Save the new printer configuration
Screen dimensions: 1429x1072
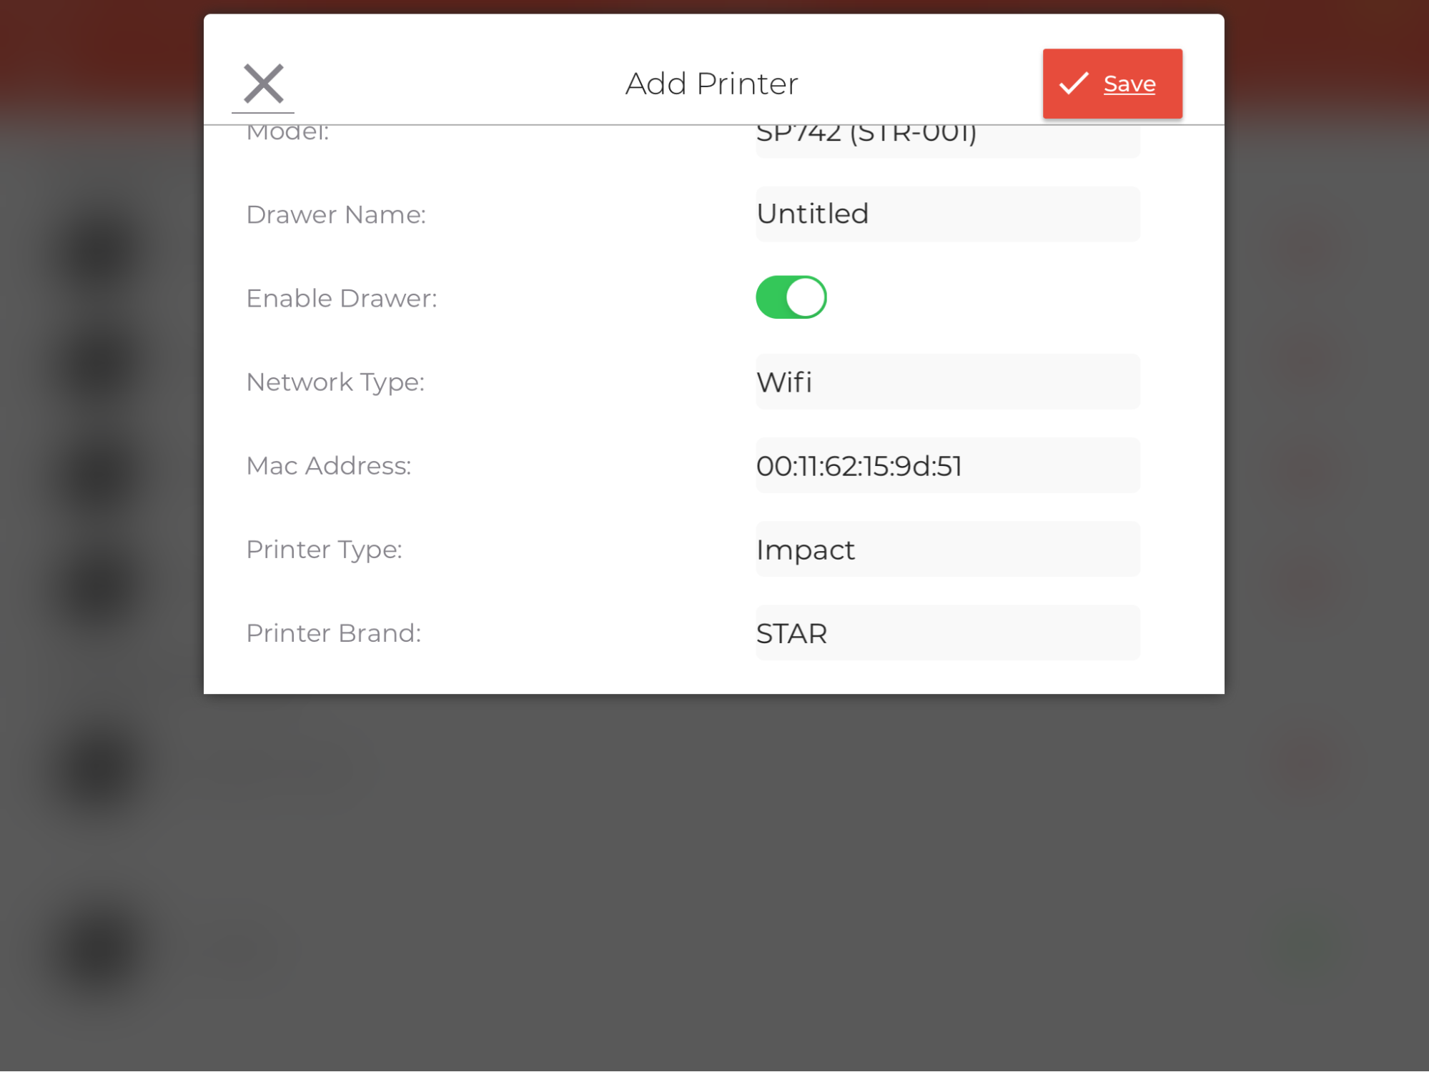coord(1112,83)
